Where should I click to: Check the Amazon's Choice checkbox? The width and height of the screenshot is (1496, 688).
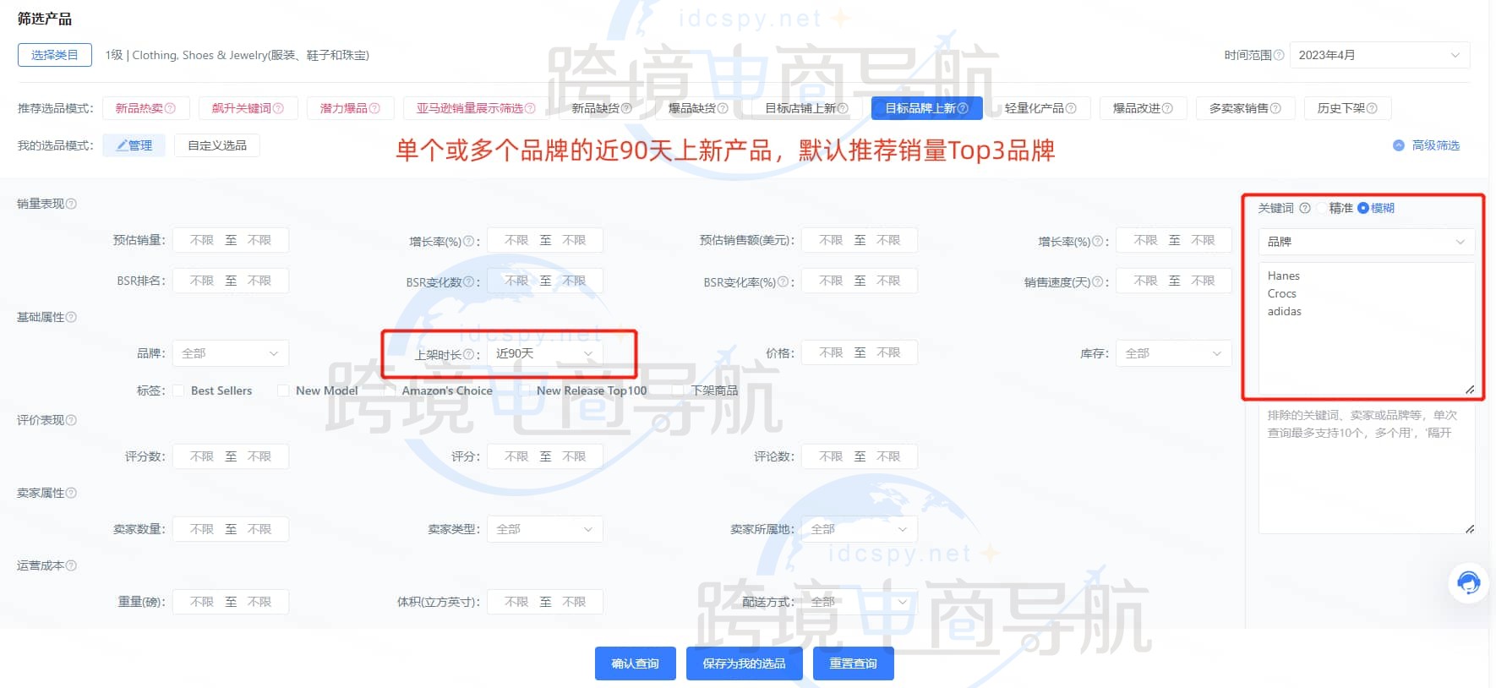pyautogui.click(x=390, y=390)
